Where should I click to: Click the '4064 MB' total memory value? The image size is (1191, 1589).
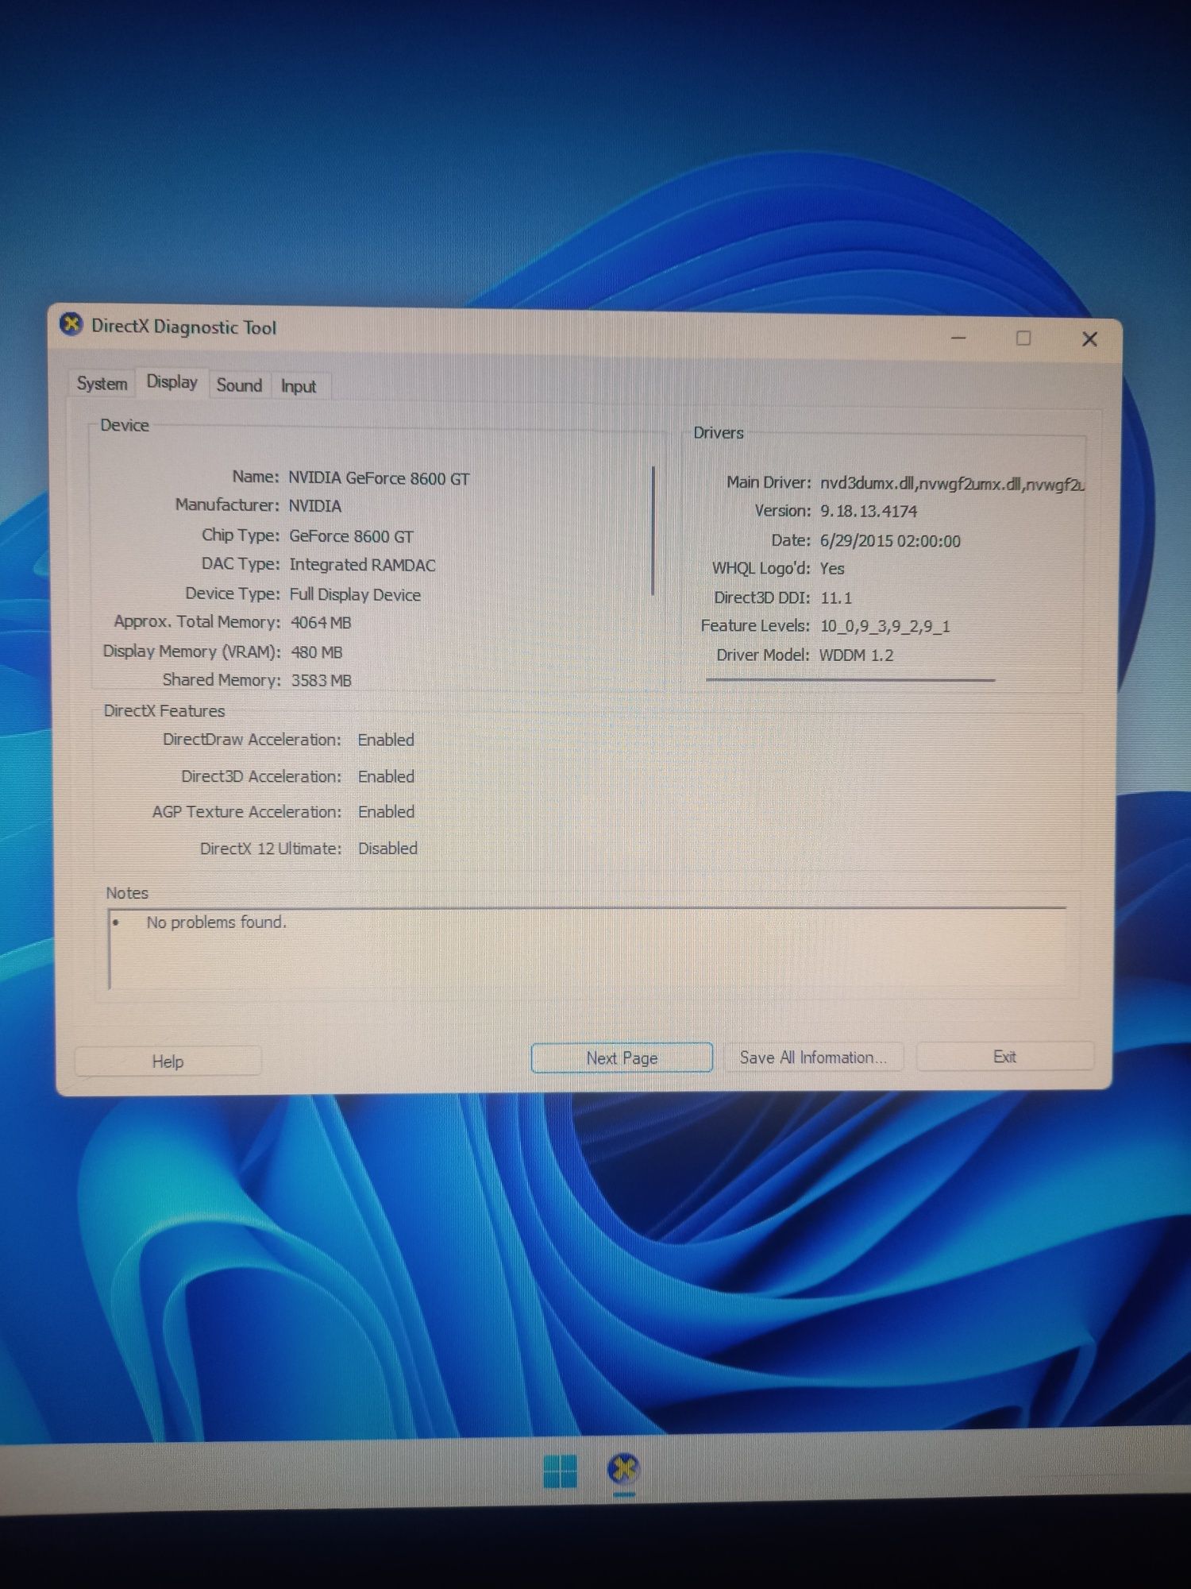pos(321,623)
